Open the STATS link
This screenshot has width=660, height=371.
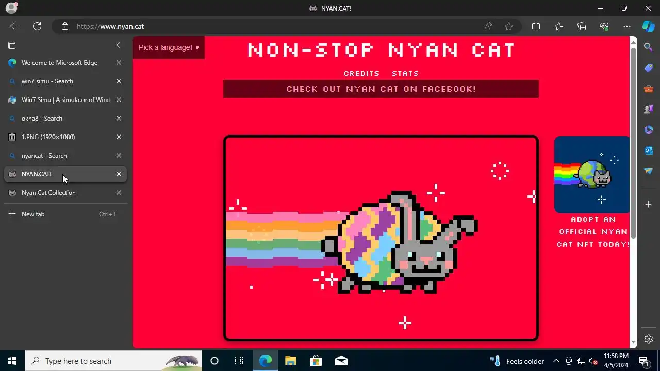pos(405,74)
